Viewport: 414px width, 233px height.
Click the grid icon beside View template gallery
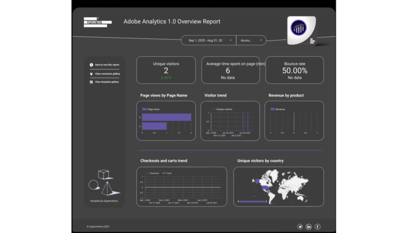91,82
